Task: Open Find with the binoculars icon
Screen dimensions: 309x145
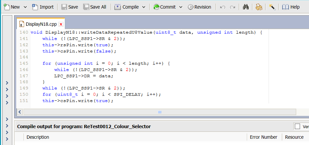Action: [x=246, y=7]
